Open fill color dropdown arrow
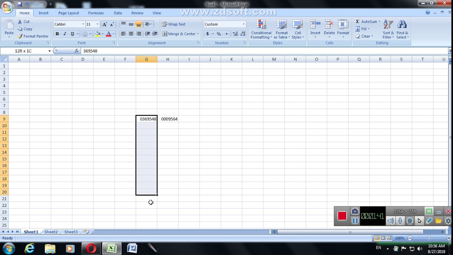The height and width of the screenshot is (255, 453). click(x=103, y=34)
